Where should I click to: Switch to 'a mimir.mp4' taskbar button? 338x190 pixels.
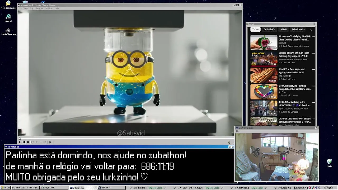point(26,188)
